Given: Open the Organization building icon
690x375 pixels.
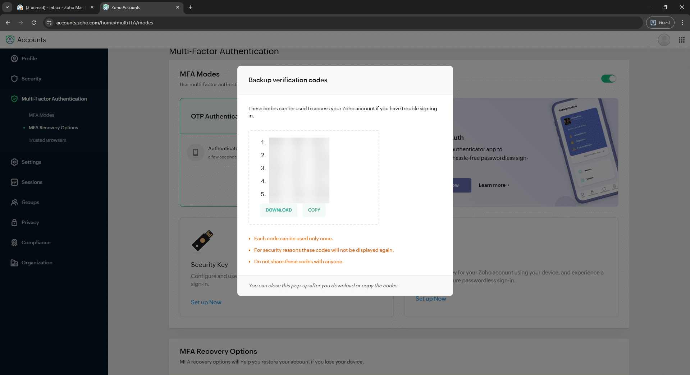Looking at the screenshot, I should coord(14,263).
